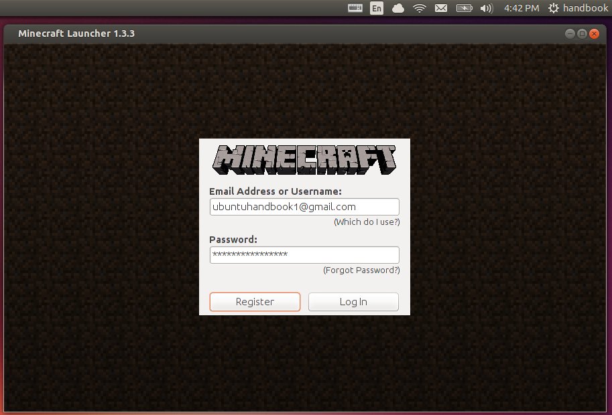Open the Wi-Fi network menu
The image size is (612, 415).
tap(420, 8)
